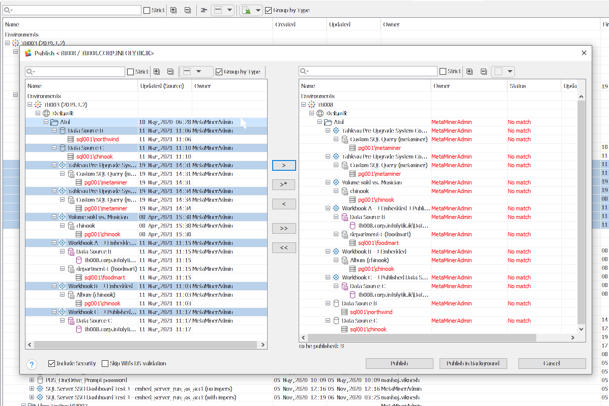Click right pane vertical scrollbar
609x406 pixels.
pyautogui.click(x=581, y=212)
